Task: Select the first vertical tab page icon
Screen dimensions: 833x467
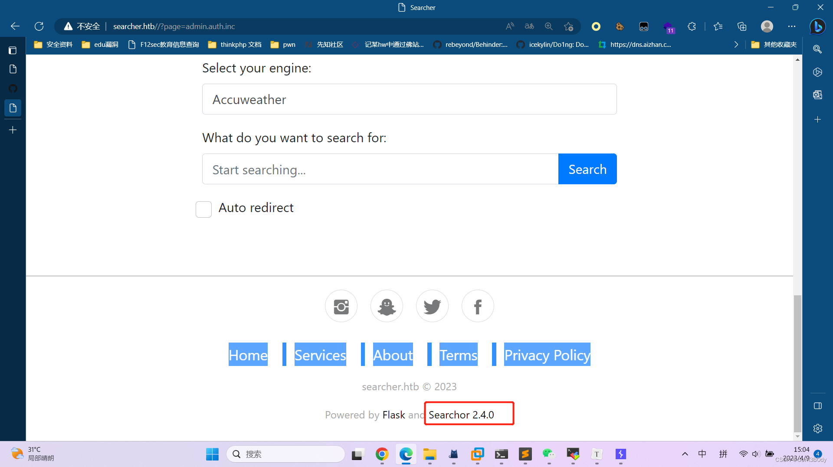Action: pyautogui.click(x=13, y=69)
